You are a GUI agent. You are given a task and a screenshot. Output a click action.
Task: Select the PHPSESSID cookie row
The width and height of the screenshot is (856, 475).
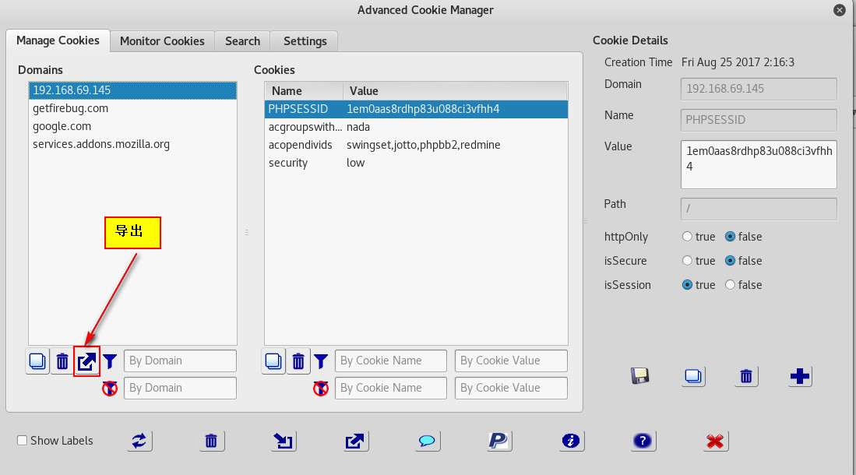pos(416,109)
